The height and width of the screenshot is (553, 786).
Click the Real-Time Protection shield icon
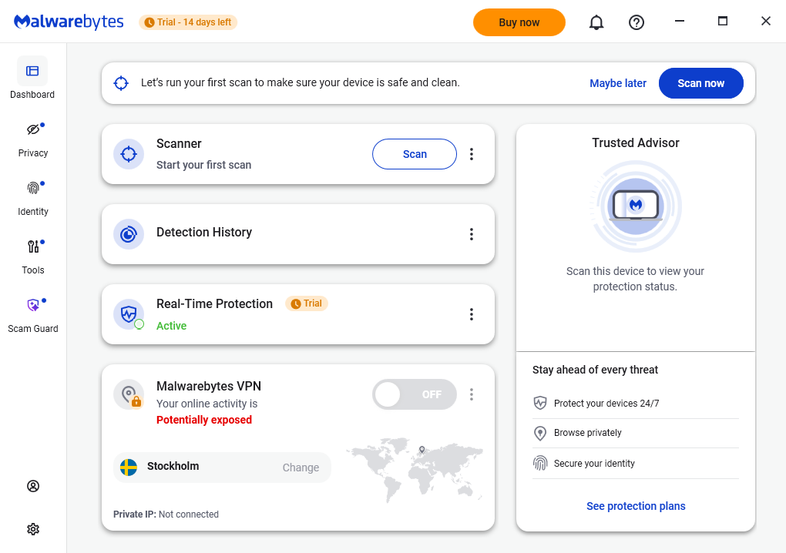(x=129, y=314)
